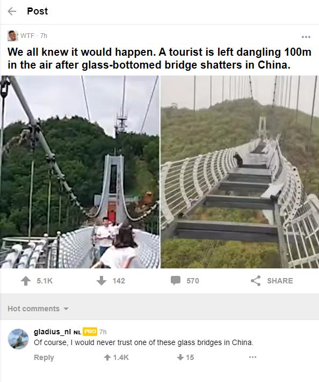This screenshot has height=382, width=319.
Task: Open the comment's more options dots
Action: pos(252,357)
